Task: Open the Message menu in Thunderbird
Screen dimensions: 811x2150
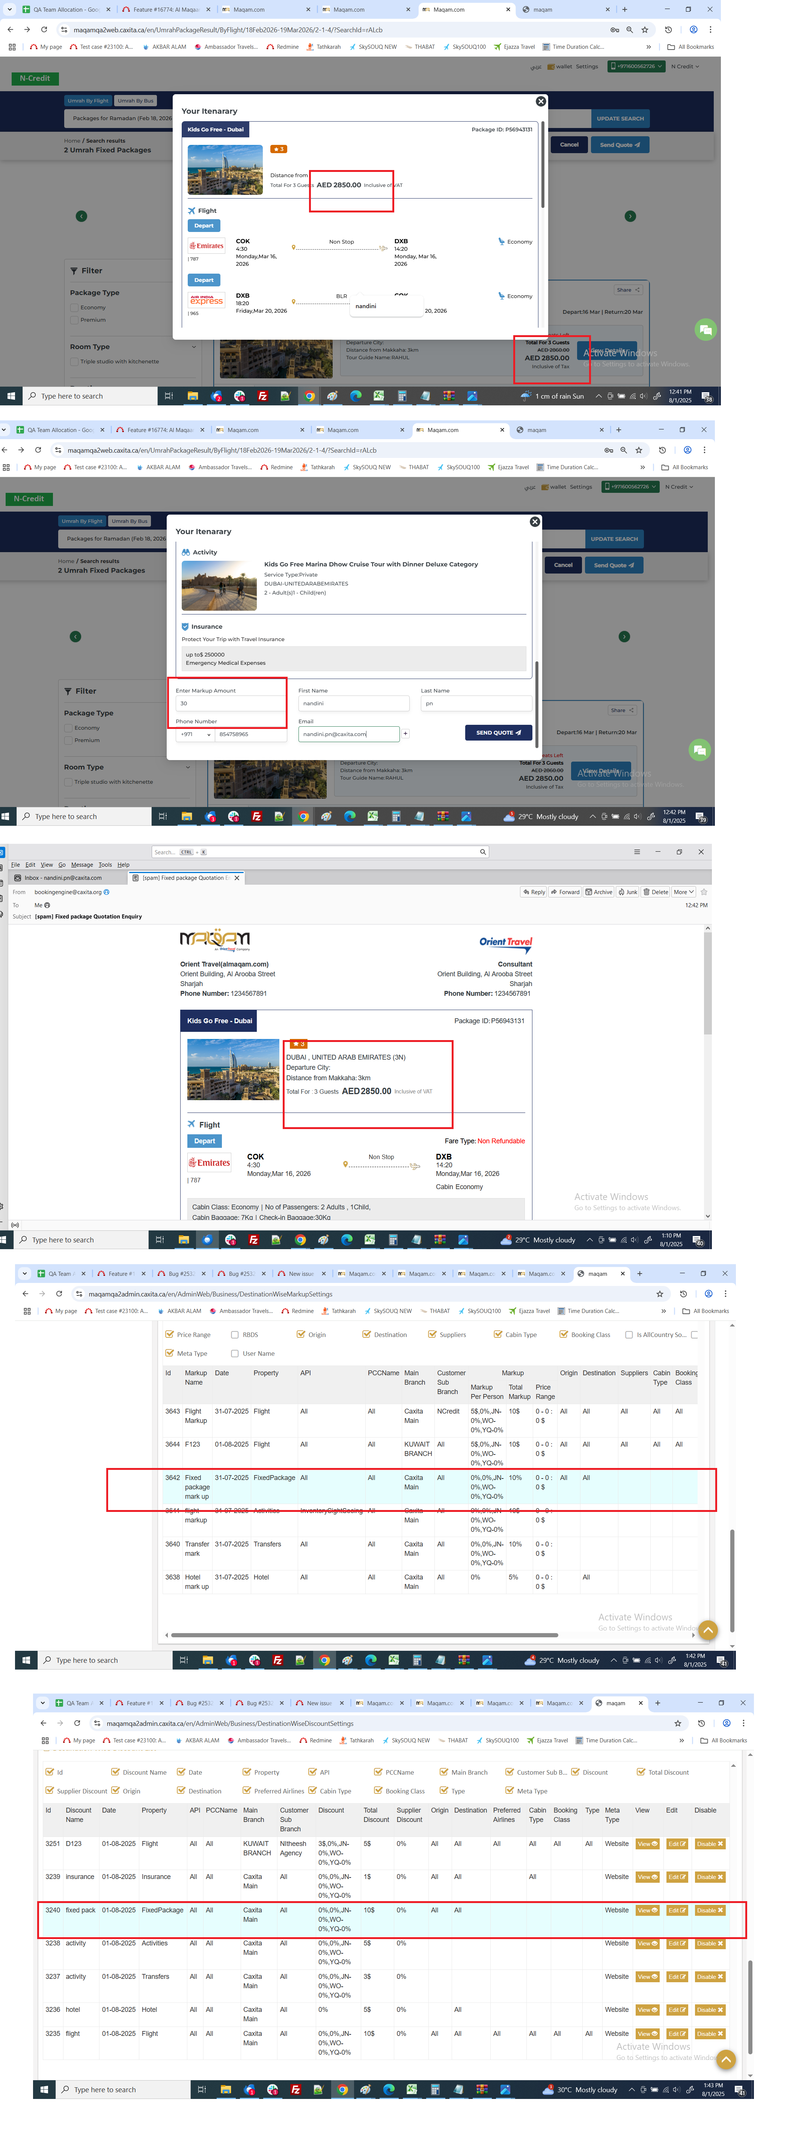Action: coord(82,865)
